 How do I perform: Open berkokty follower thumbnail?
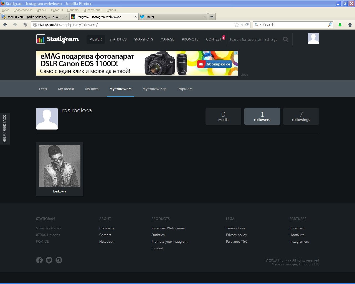click(60, 166)
